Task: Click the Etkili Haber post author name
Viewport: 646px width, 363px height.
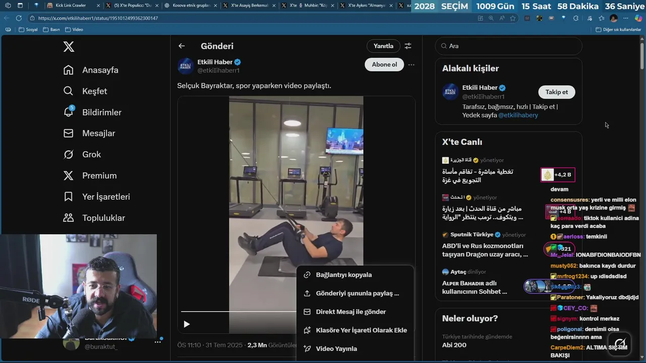Action: [x=215, y=62]
